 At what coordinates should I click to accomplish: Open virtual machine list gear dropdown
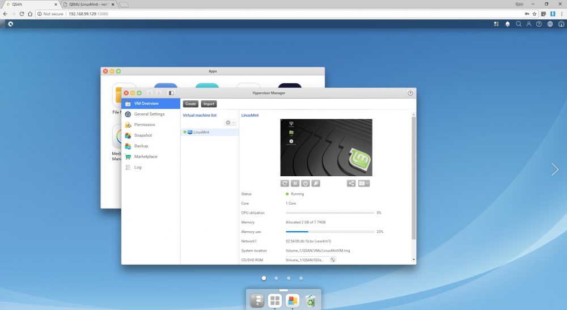coord(230,123)
